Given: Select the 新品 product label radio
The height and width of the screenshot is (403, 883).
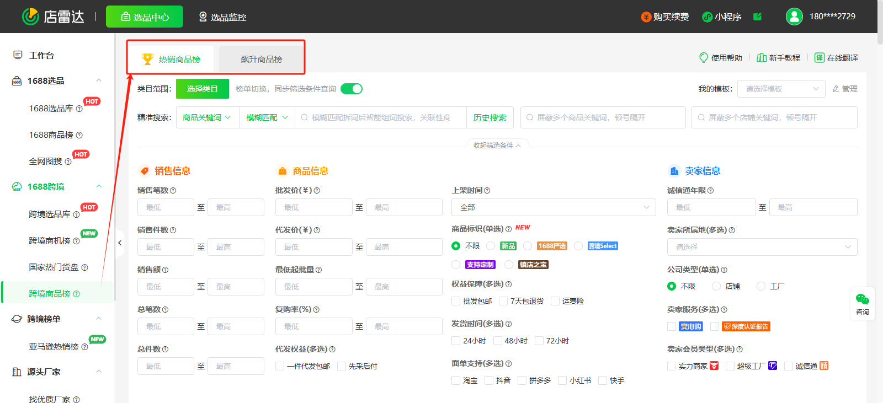Looking at the screenshot, I should pyautogui.click(x=491, y=246).
